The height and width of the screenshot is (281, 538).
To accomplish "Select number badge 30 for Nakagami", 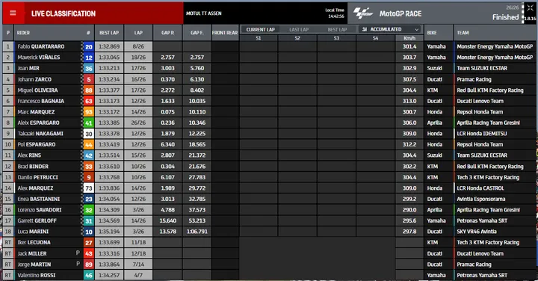I will pos(89,134).
